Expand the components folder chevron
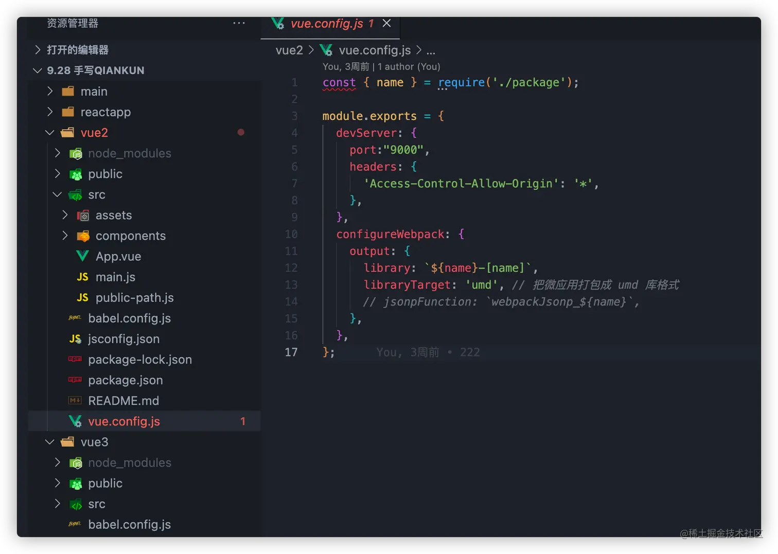Viewport: 778px width, 554px height. (x=65, y=236)
